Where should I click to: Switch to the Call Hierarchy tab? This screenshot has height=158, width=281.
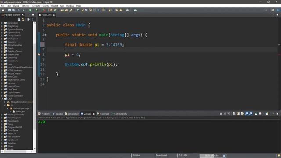(x=119, y=114)
